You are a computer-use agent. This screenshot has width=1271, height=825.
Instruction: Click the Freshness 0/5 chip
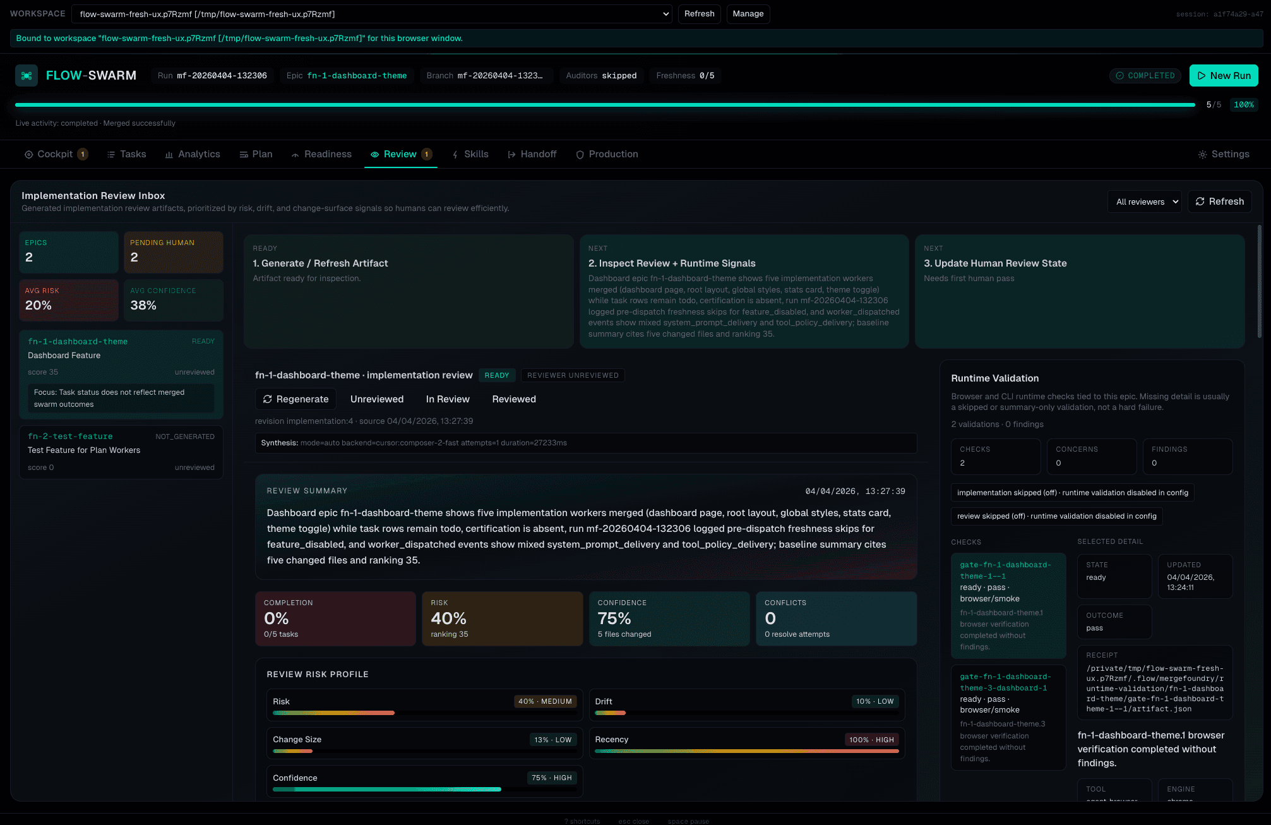point(685,76)
